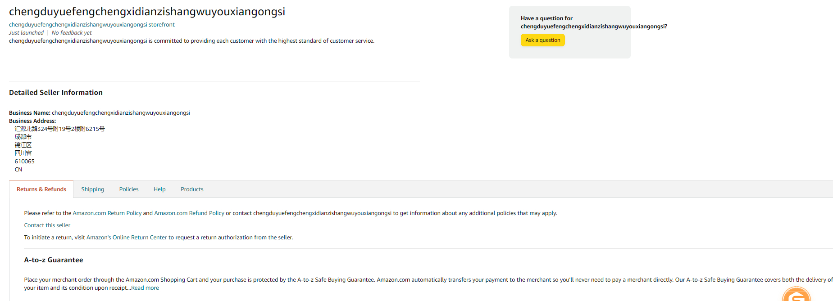Screen dimensions: 833x301
Task: Click the A-to-z Guarantee heading
Action: click(x=54, y=260)
